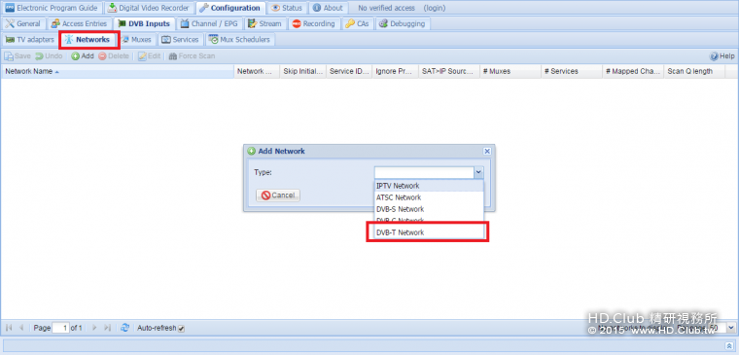The width and height of the screenshot is (739, 355).
Task: Click the Type combo box field
Action: [x=424, y=172]
